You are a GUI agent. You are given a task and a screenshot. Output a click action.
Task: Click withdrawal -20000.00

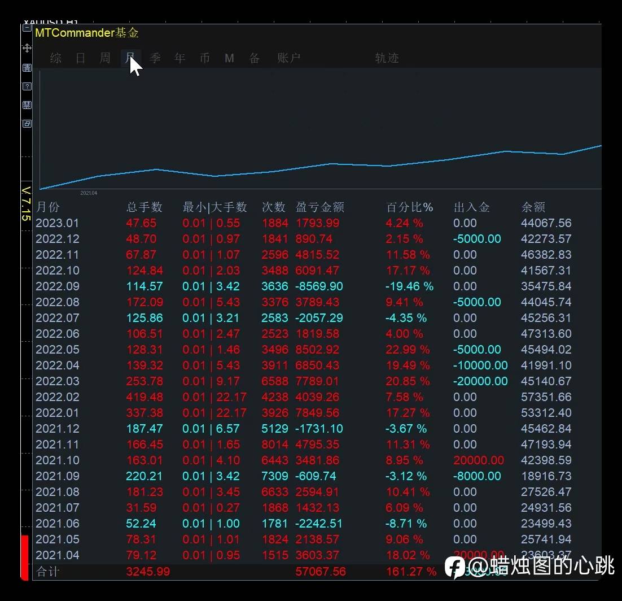tap(480, 381)
